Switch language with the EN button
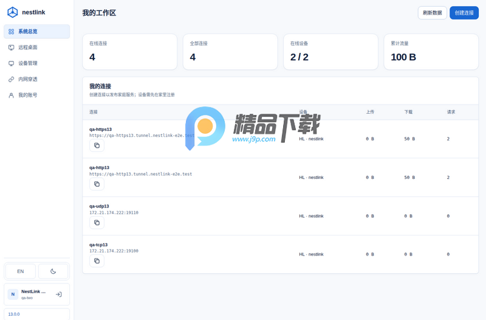 (21, 271)
